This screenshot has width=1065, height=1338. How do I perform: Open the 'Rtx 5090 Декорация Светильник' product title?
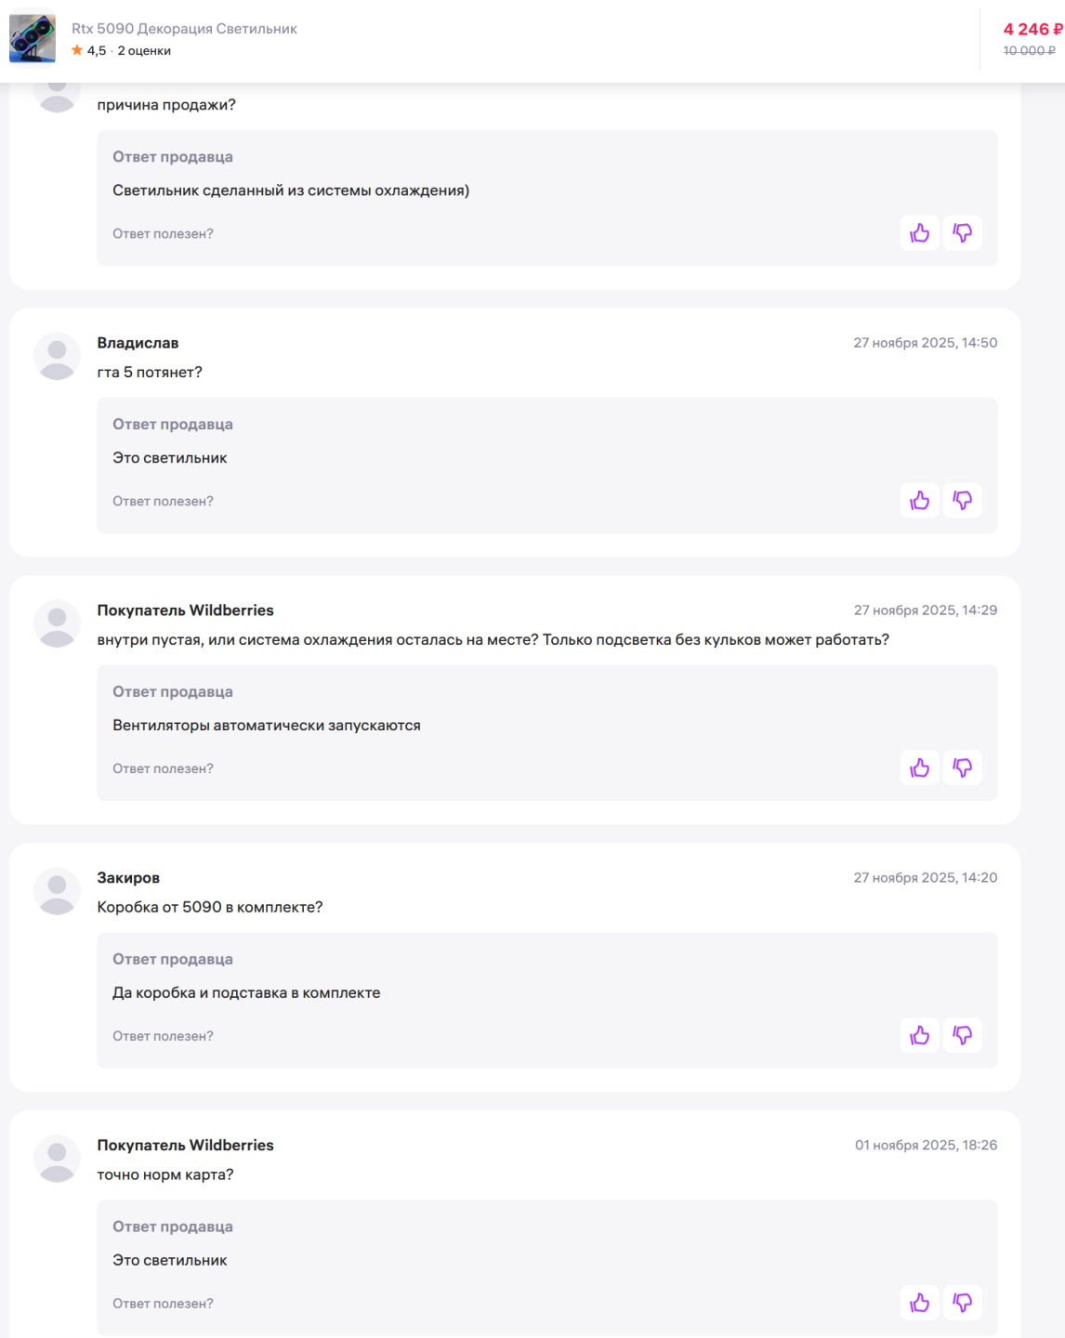[184, 29]
